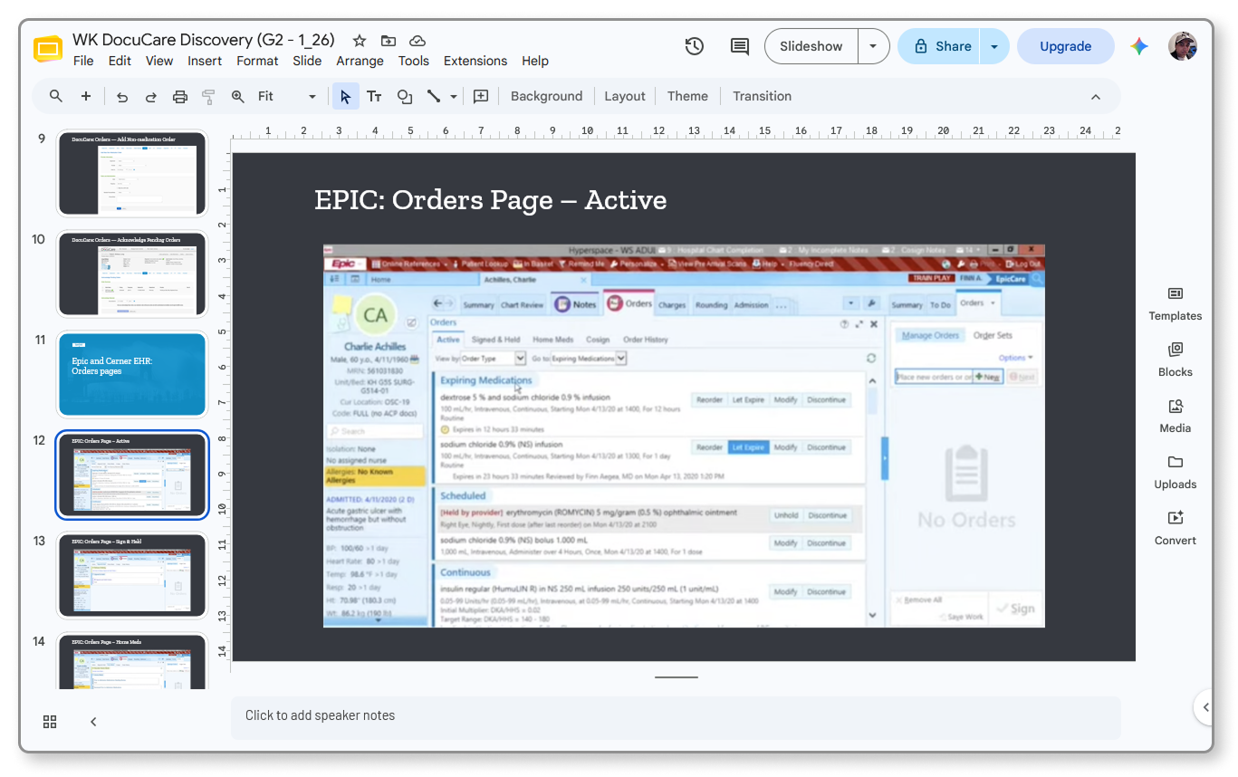The height and width of the screenshot is (777, 1238).
Task: Click the Transition button
Action: coord(762,96)
